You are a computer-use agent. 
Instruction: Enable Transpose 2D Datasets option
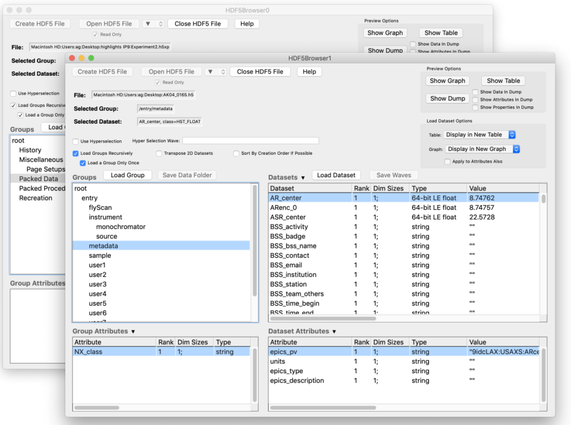[x=159, y=153]
